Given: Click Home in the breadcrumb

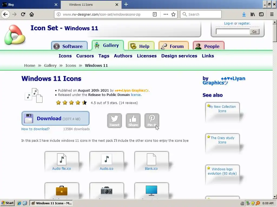Looking at the screenshot, I should (x=30, y=65).
